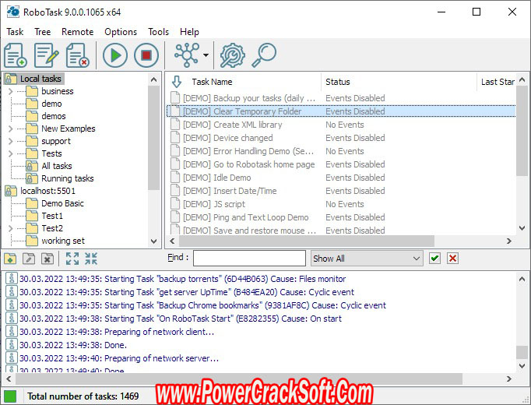531x405 pixels.
Task: Click the network connections icon in the toolbar
Action: point(187,55)
